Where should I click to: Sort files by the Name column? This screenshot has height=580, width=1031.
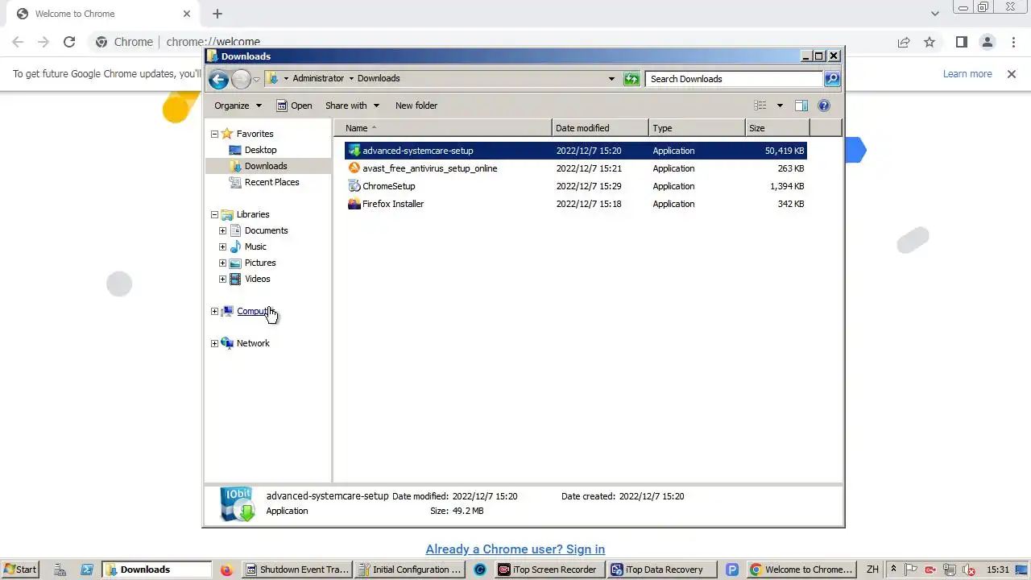442,128
